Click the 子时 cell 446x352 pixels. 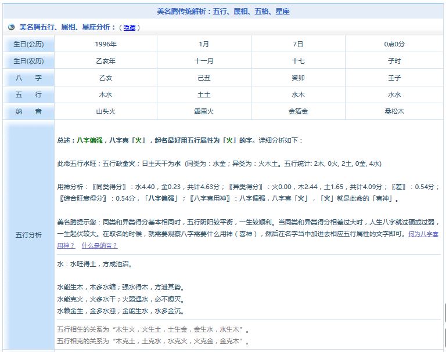(394, 61)
